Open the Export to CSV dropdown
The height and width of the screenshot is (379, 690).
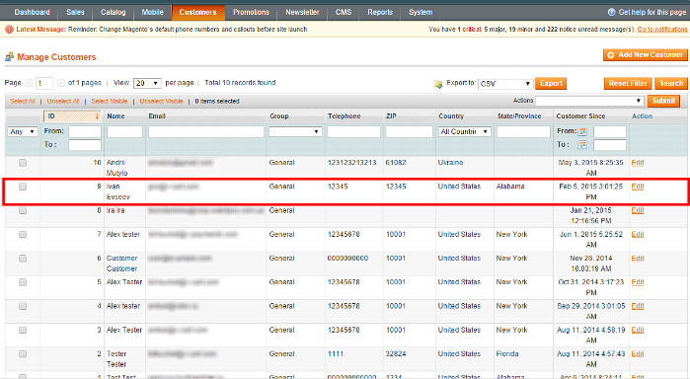[505, 84]
